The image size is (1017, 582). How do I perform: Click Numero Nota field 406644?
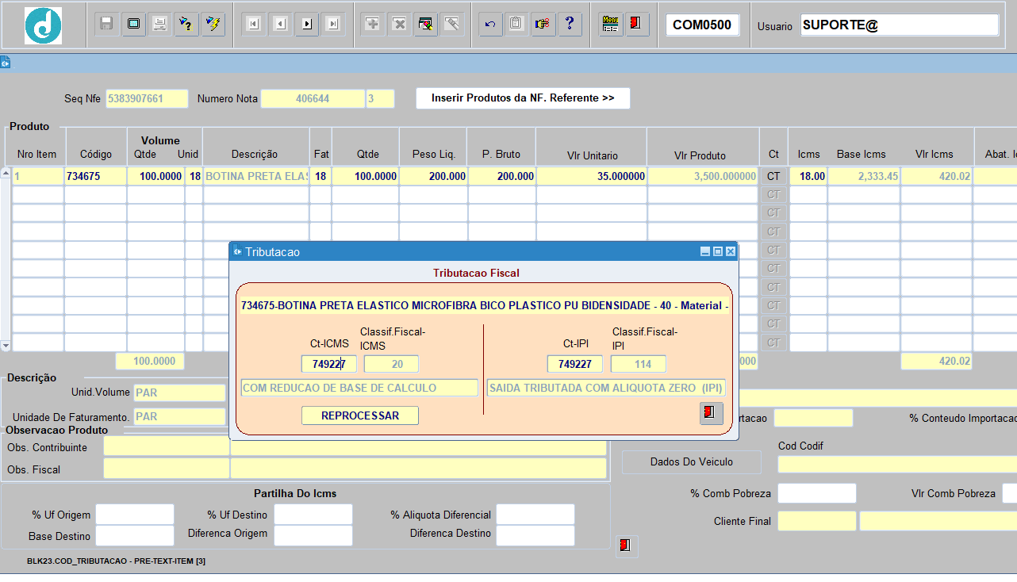click(313, 98)
